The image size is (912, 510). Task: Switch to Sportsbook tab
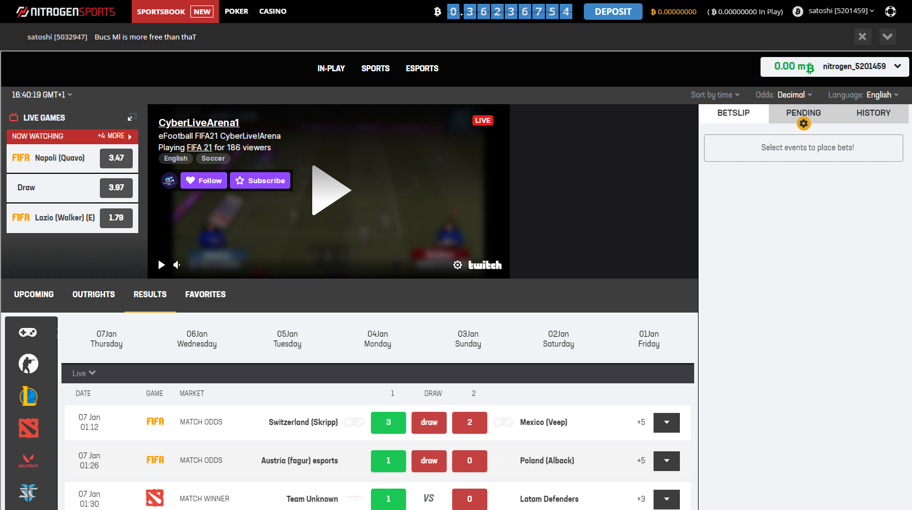(x=175, y=12)
